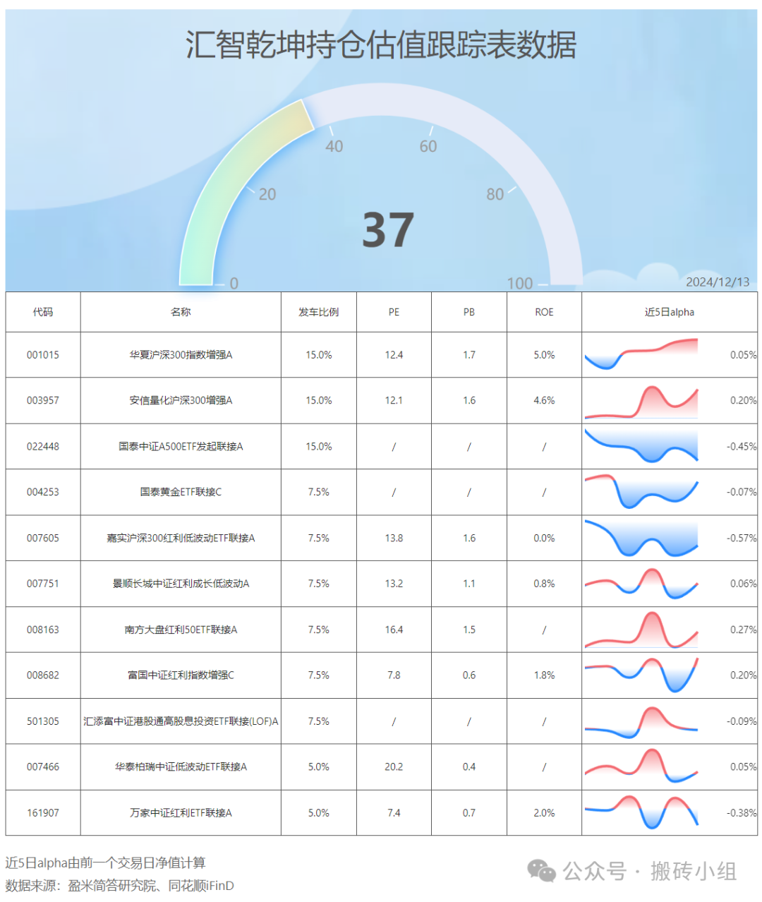Click ROE value 1.8%
The height and width of the screenshot is (902, 762).
coord(544,675)
